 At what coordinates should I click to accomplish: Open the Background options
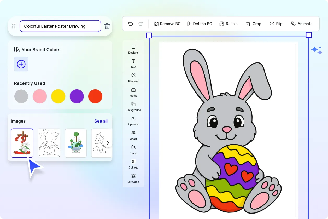click(133, 107)
